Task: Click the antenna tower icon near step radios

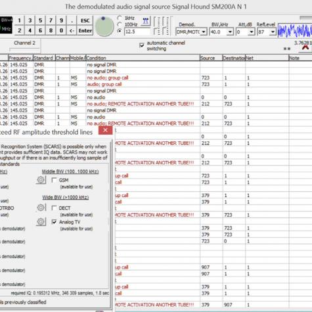Action: (146, 21)
